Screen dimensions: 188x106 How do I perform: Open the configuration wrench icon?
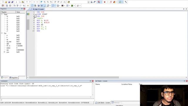point(126,2)
